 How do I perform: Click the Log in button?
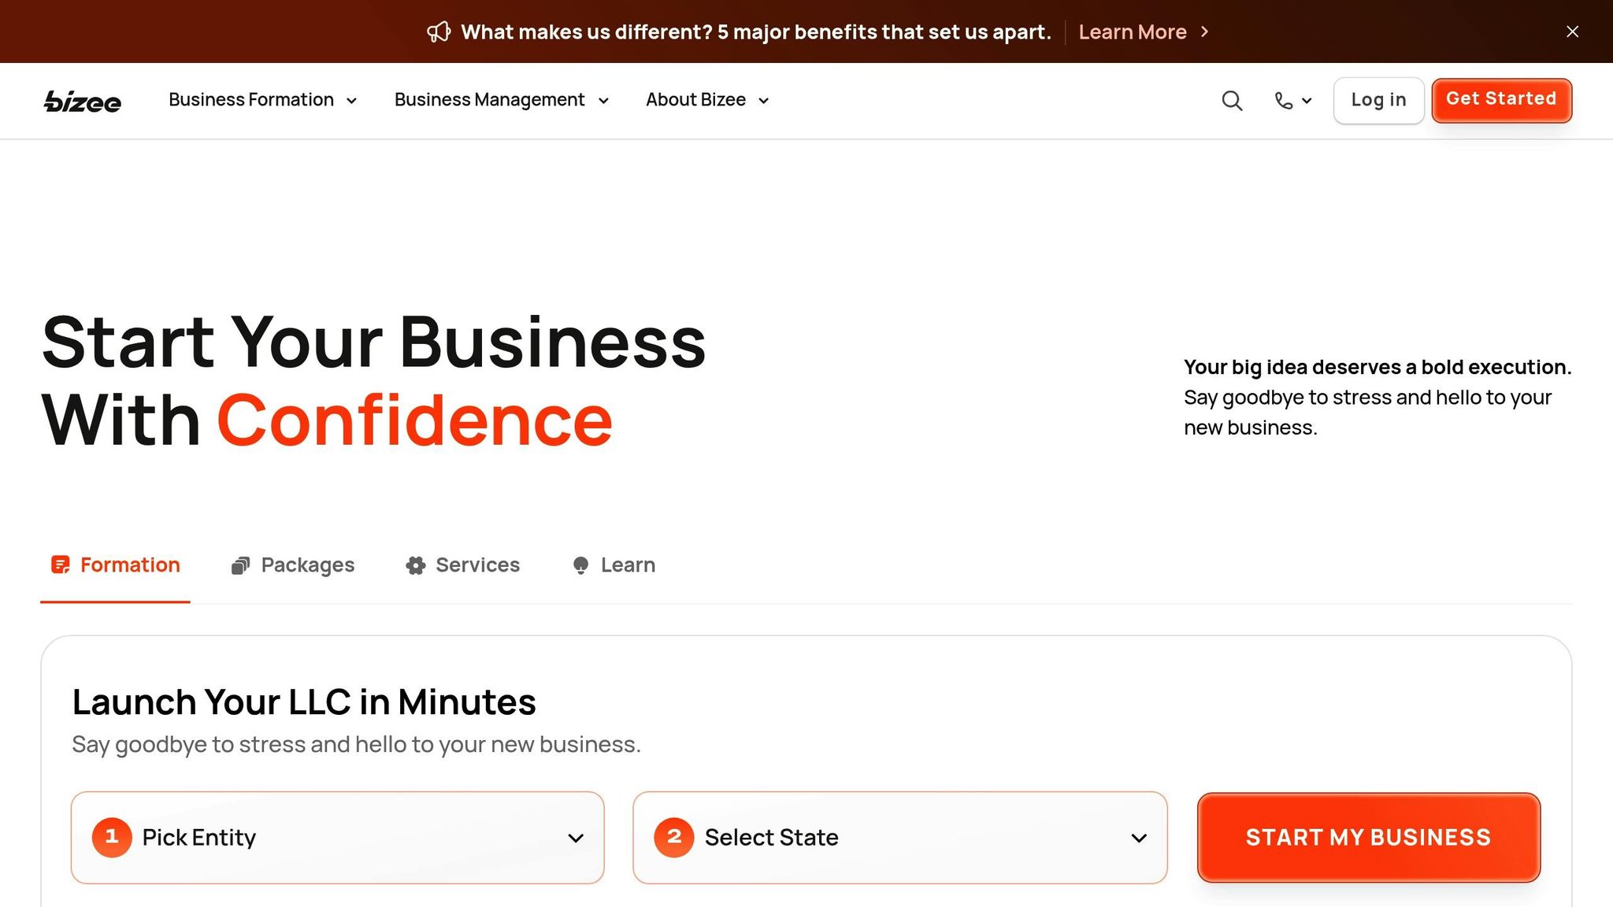tap(1378, 100)
